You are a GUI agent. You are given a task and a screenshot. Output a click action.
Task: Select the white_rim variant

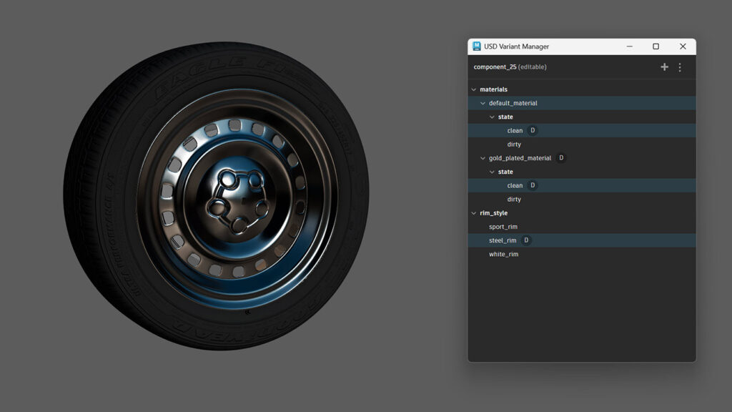point(503,254)
